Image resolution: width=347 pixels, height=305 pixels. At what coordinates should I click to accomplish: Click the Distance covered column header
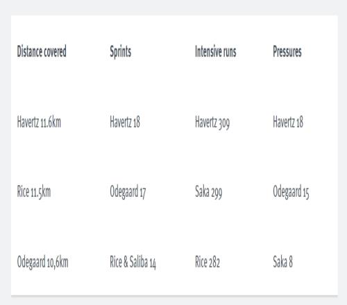pyautogui.click(x=42, y=51)
